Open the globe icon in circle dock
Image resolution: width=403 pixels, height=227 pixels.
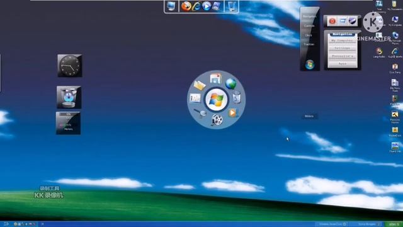[x=231, y=84]
